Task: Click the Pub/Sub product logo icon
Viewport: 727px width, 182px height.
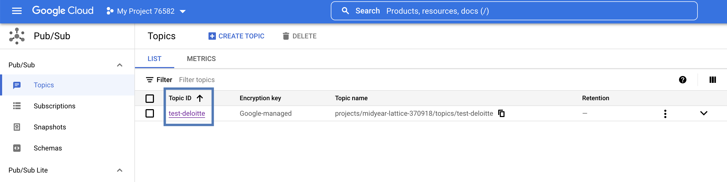Action: click(17, 36)
